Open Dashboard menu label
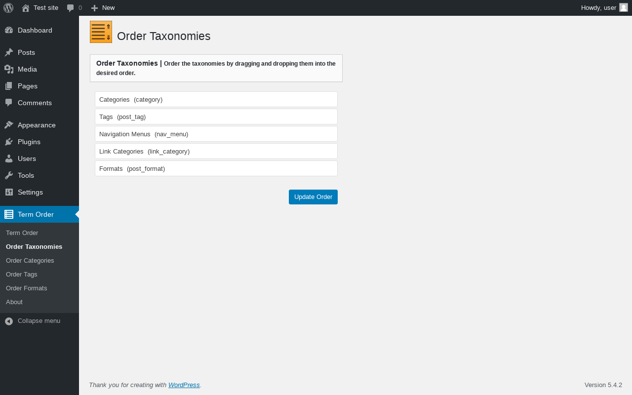The image size is (632, 395). click(35, 30)
